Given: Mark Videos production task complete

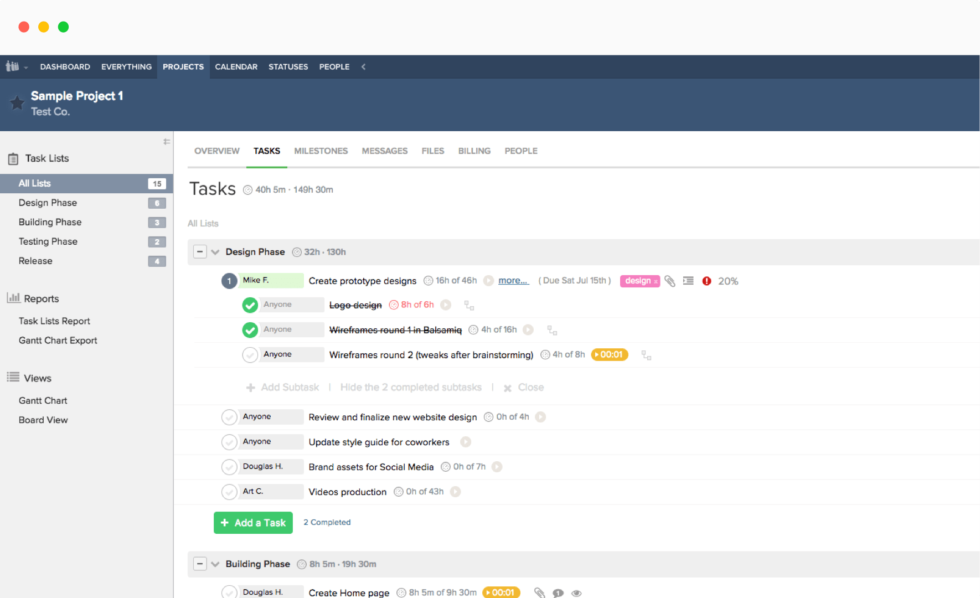Looking at the screenshot, I should coord(229,492).
